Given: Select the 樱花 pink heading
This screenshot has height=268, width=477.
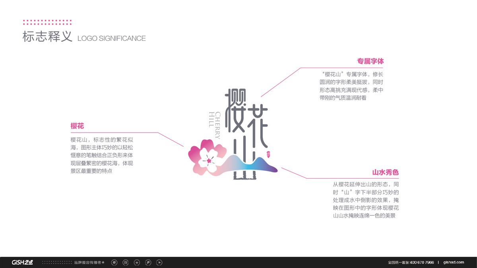Looking at the screenshot, I should tap(77, 126).
